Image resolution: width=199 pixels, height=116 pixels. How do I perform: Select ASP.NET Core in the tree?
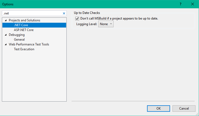click(24, 30)
